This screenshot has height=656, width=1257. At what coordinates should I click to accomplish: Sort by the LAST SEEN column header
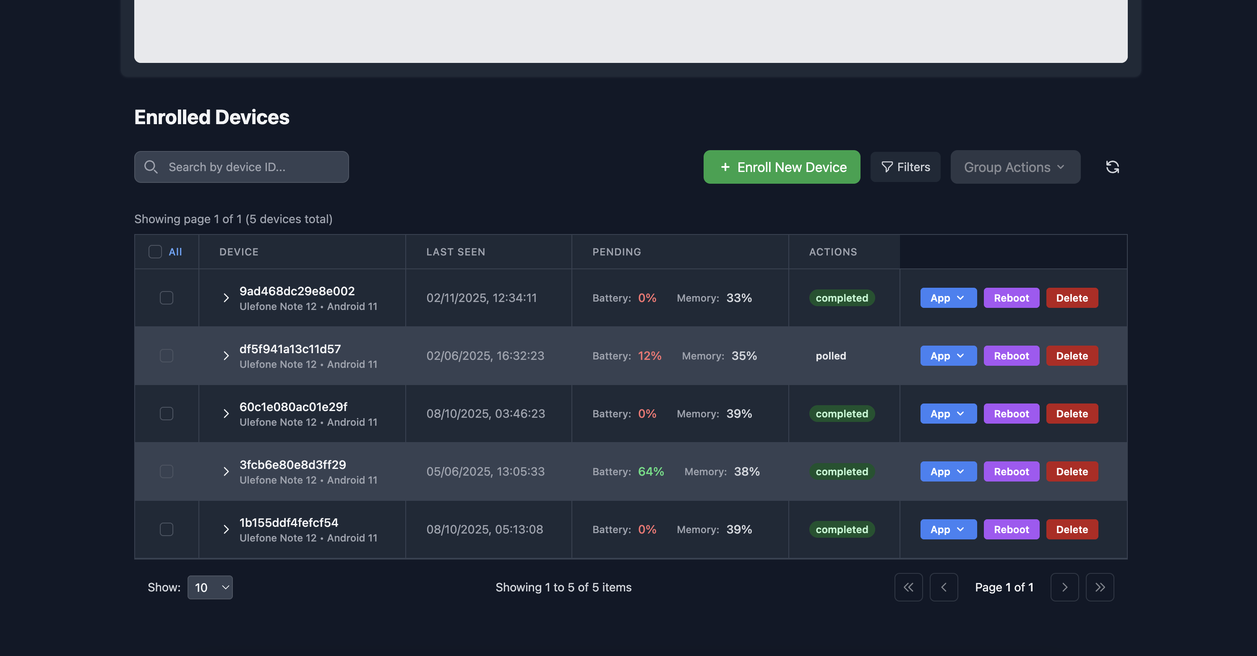(455, 252)
